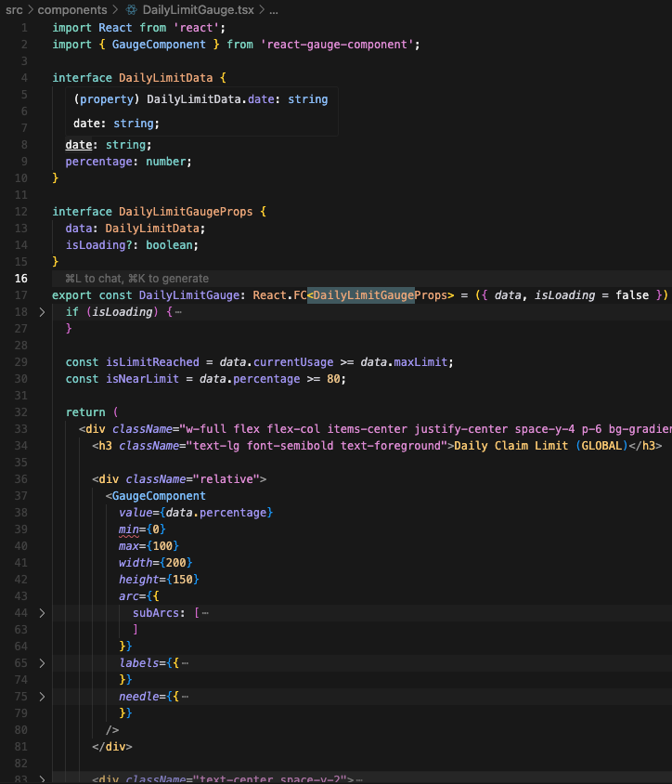
Task: Unfold the needle prop block chevron
Action: pos(42,697)
